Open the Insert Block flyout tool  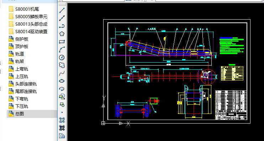[62, 96]
